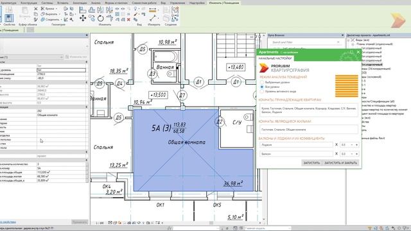Screen dimensions: 411x231
Task: Open the Аннотации ribbon tab
Action: point(80,3)
